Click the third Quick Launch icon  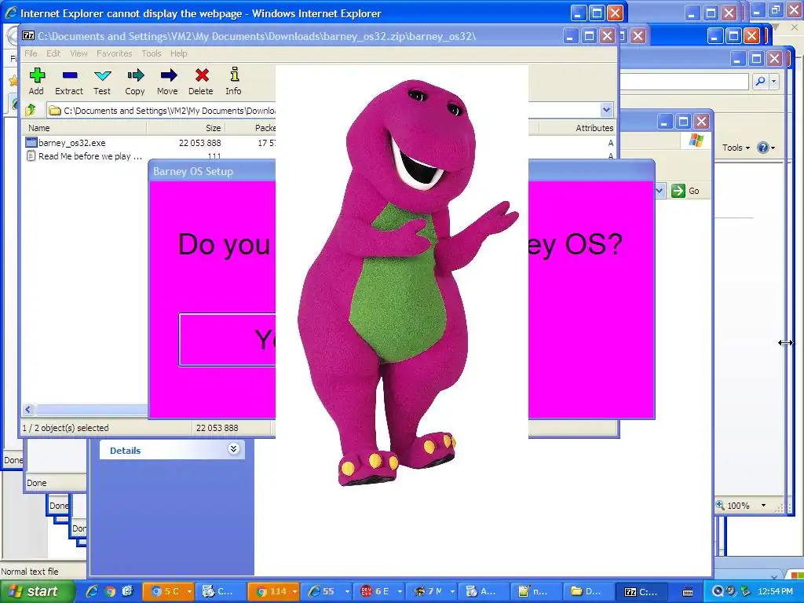coord(128,591)
